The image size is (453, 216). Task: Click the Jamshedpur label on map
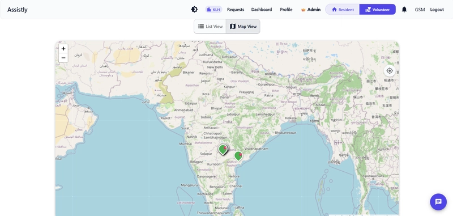click(266, 115)
